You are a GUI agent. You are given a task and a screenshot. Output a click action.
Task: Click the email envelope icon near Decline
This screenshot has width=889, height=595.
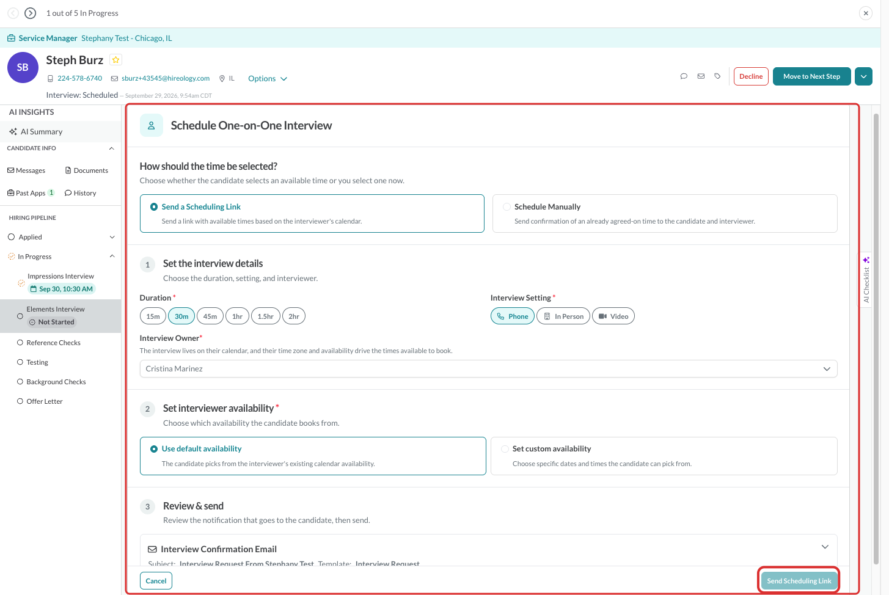[x=701, y=76]
